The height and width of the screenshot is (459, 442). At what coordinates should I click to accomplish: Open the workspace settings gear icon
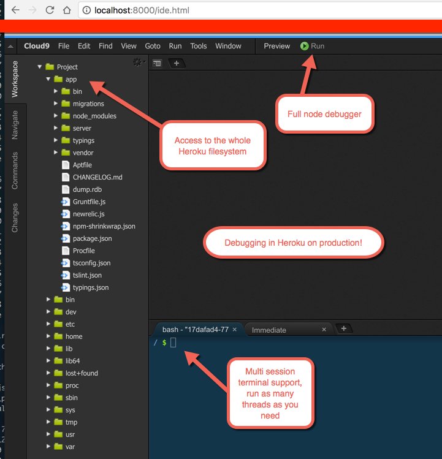coord(139,62)
